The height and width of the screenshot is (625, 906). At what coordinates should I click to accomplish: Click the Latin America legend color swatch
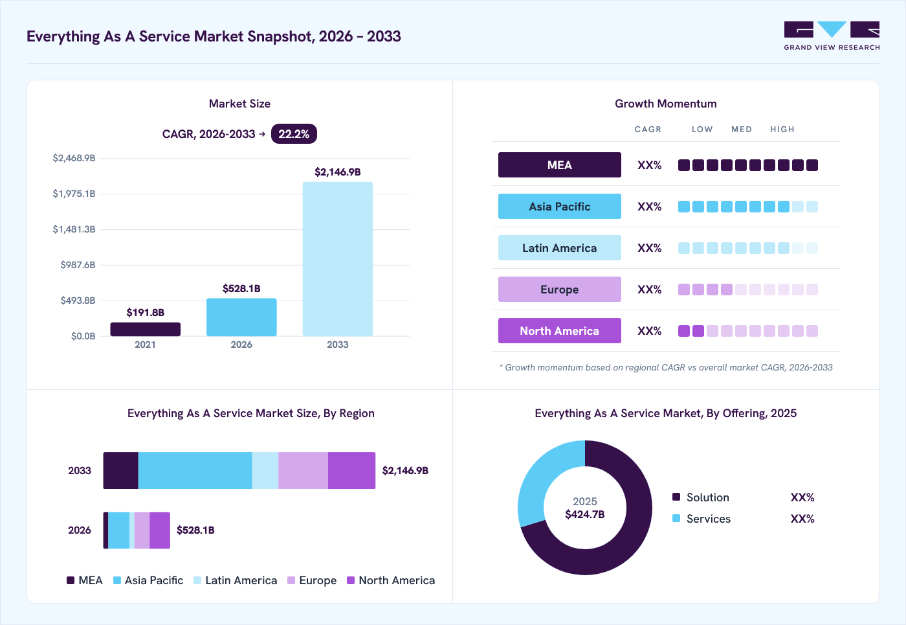197,580
